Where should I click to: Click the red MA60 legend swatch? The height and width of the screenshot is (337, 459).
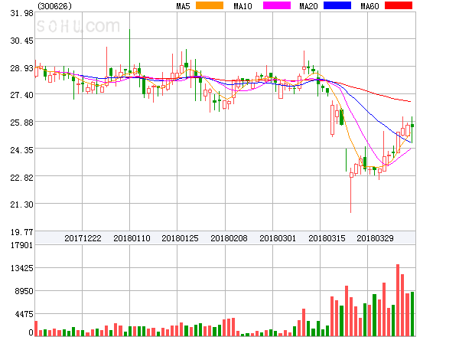pyautogui.click(x=399, y=5)
